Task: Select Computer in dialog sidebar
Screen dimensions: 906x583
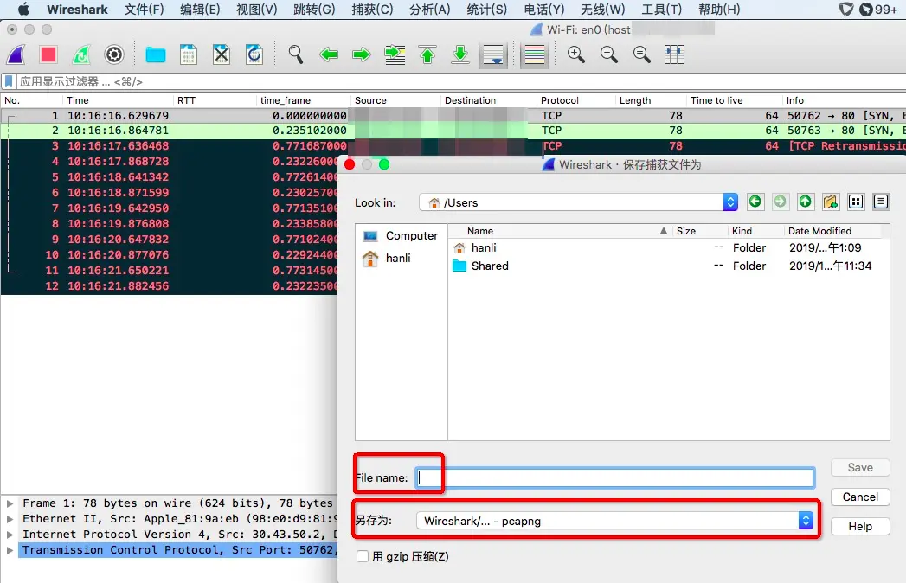Action: click(x=401, y=236)
